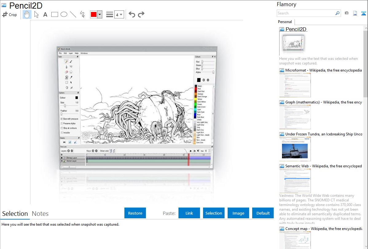Click Under Frozen Tundra entry's window icon
This screenshot has height=249, width=368.
(x=282, y=134)
